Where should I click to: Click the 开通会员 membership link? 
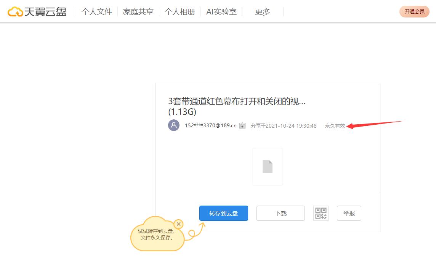(414, 11)
